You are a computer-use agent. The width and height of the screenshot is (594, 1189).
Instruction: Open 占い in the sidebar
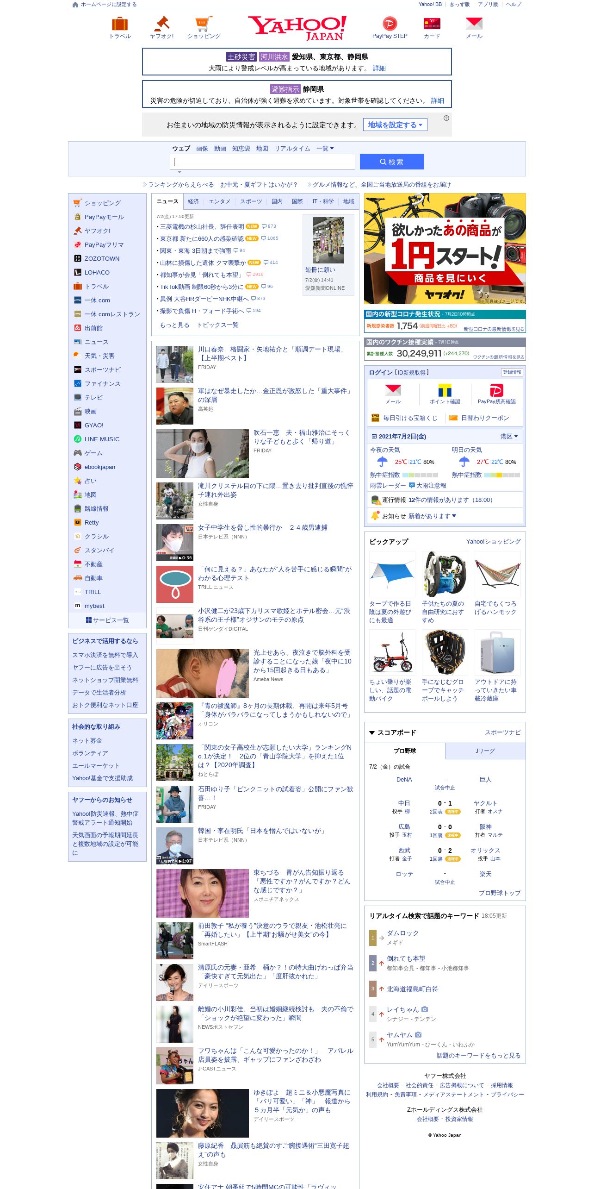pyautogui.click(x=90, y=481)
